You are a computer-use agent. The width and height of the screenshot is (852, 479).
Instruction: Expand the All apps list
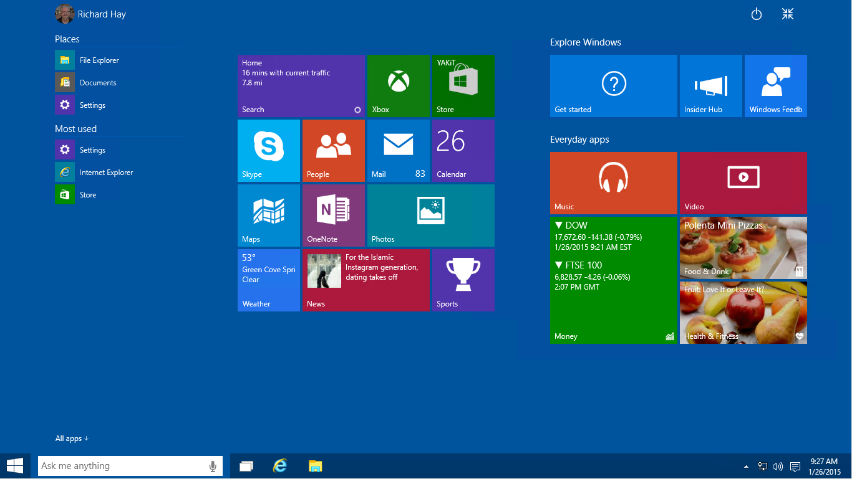[x=72, y=438]
